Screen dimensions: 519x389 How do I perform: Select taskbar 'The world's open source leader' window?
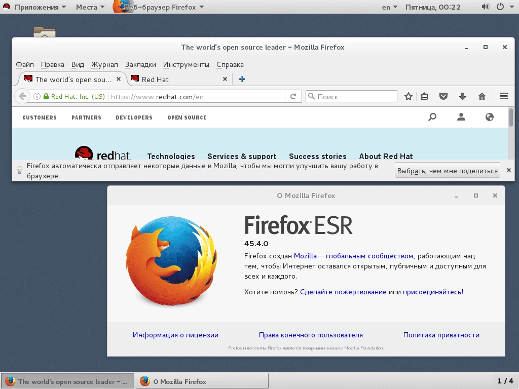[x=67, y=381]
